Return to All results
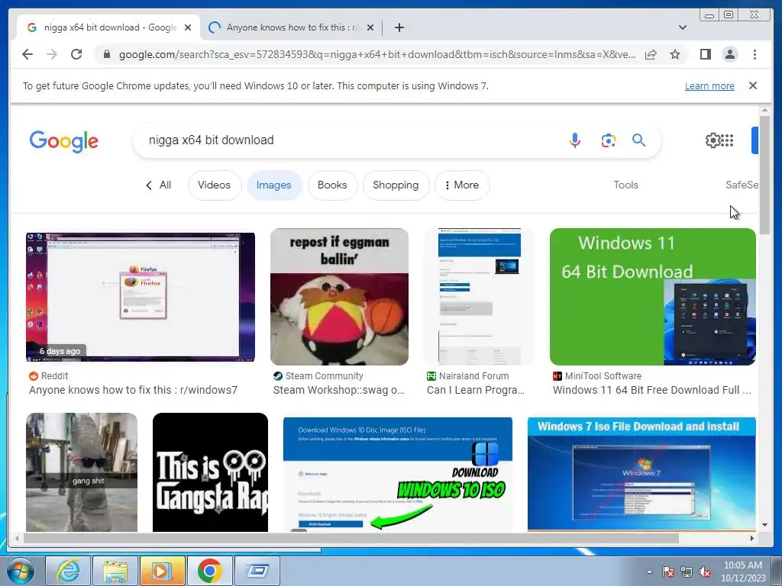This screenshot has height=586, width=782. tap(159, 185)
